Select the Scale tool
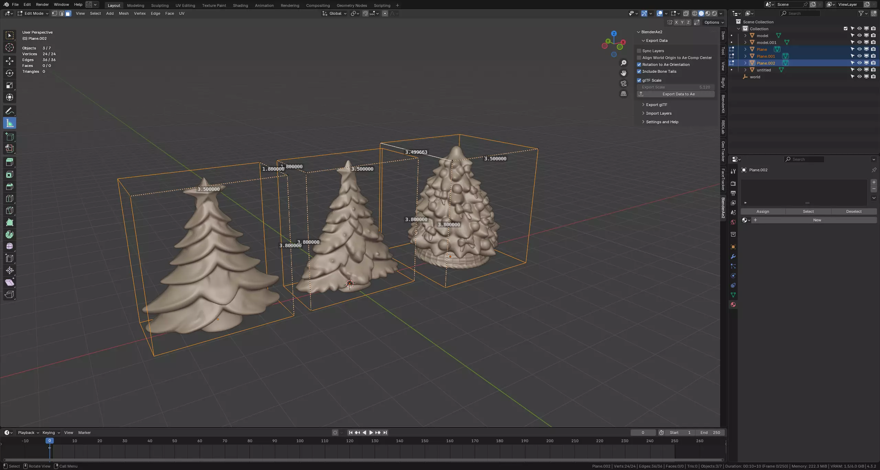This screenshot has height=470, width=880. [x=10, y=85]
